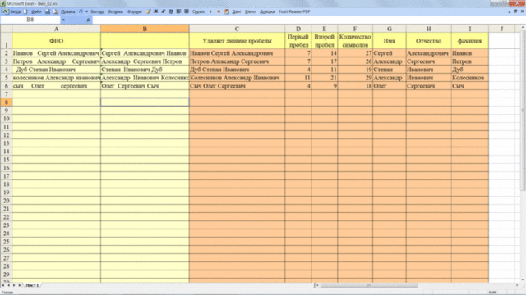The height and width of the screenshot is (295, 526).
Task: Open the Undo history dropdown arrow
Action: [86, 11]
